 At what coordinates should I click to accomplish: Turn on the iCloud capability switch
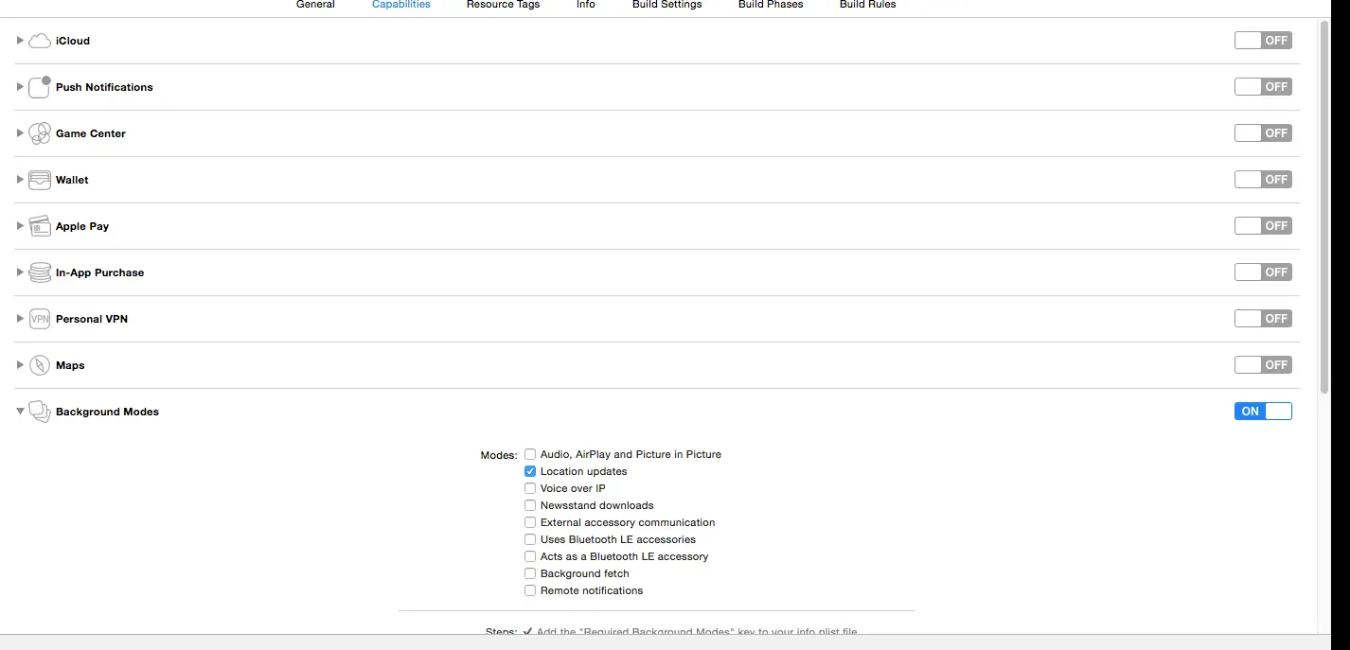pos(1263,41)
